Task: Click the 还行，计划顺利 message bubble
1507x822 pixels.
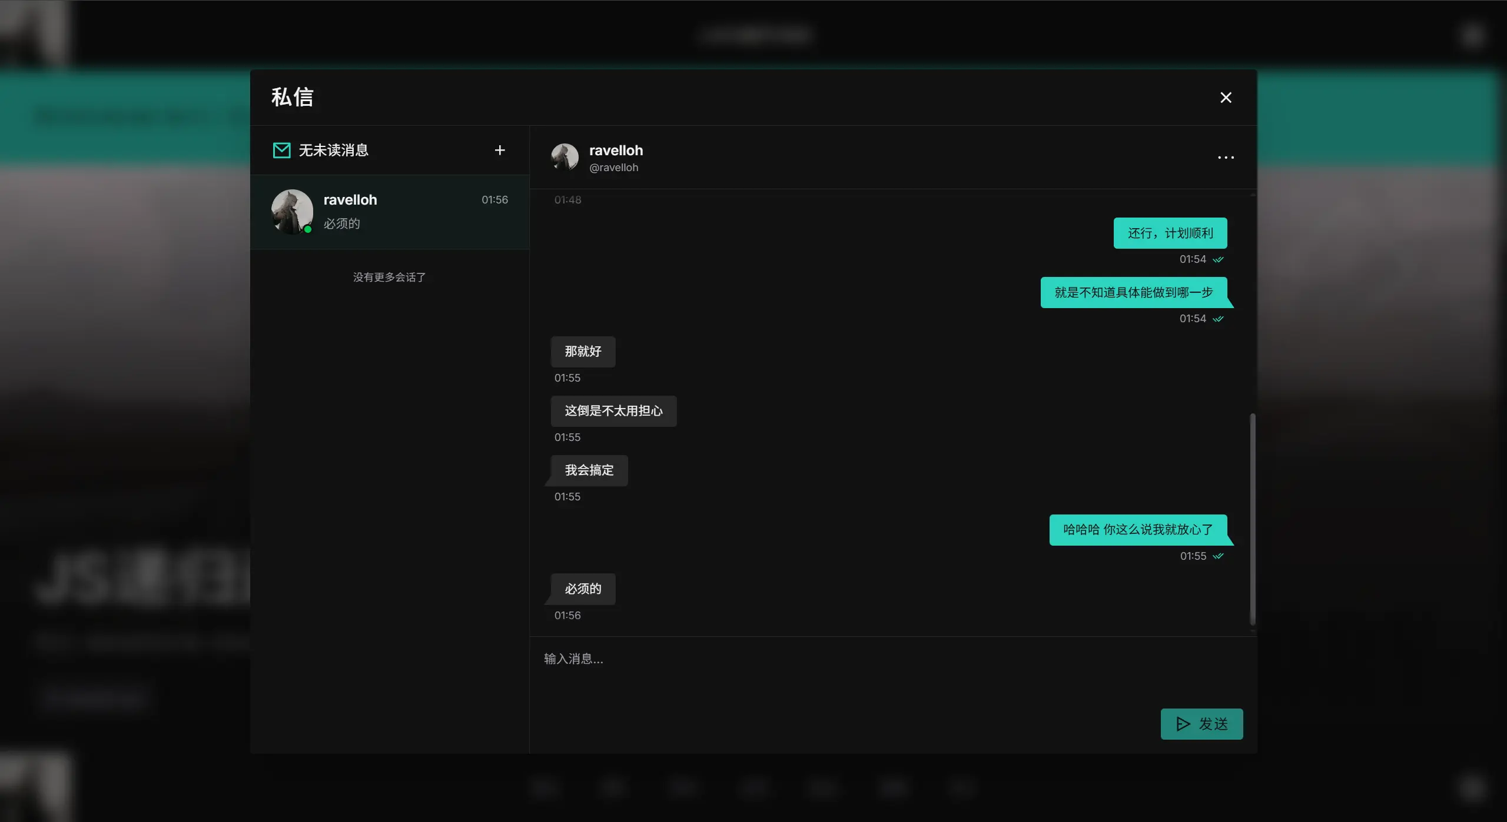Action: click(x=1170, y=233)
